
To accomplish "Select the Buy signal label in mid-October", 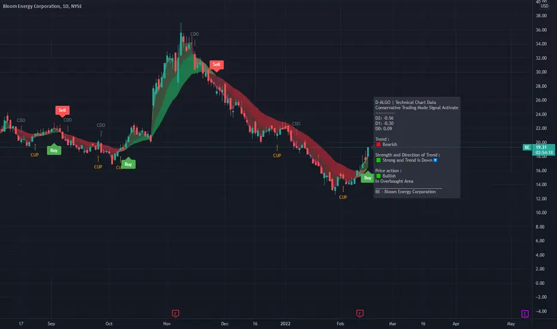I will (128, 164).
